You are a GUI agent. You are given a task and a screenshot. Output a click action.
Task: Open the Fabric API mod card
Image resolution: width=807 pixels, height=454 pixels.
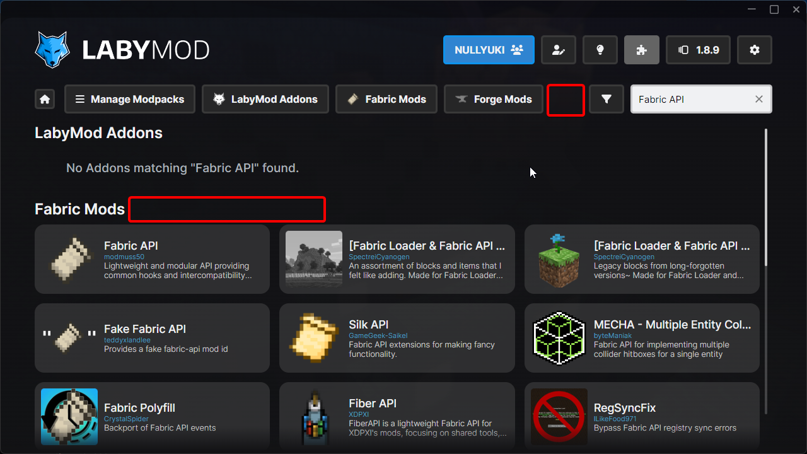click(153, 259)
